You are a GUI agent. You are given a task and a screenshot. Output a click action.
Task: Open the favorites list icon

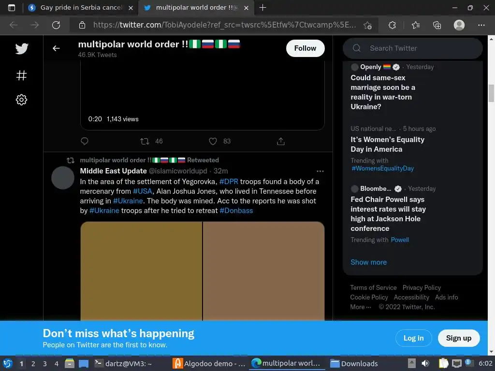[416, 25]
